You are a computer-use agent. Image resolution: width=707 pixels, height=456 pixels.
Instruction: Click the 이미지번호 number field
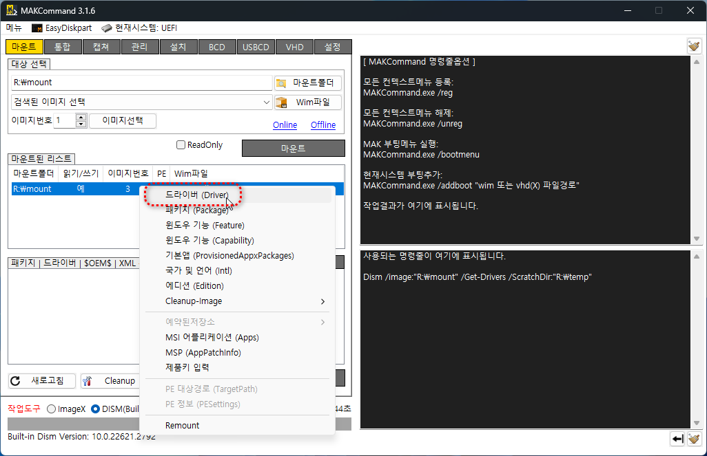click(65, 120)
